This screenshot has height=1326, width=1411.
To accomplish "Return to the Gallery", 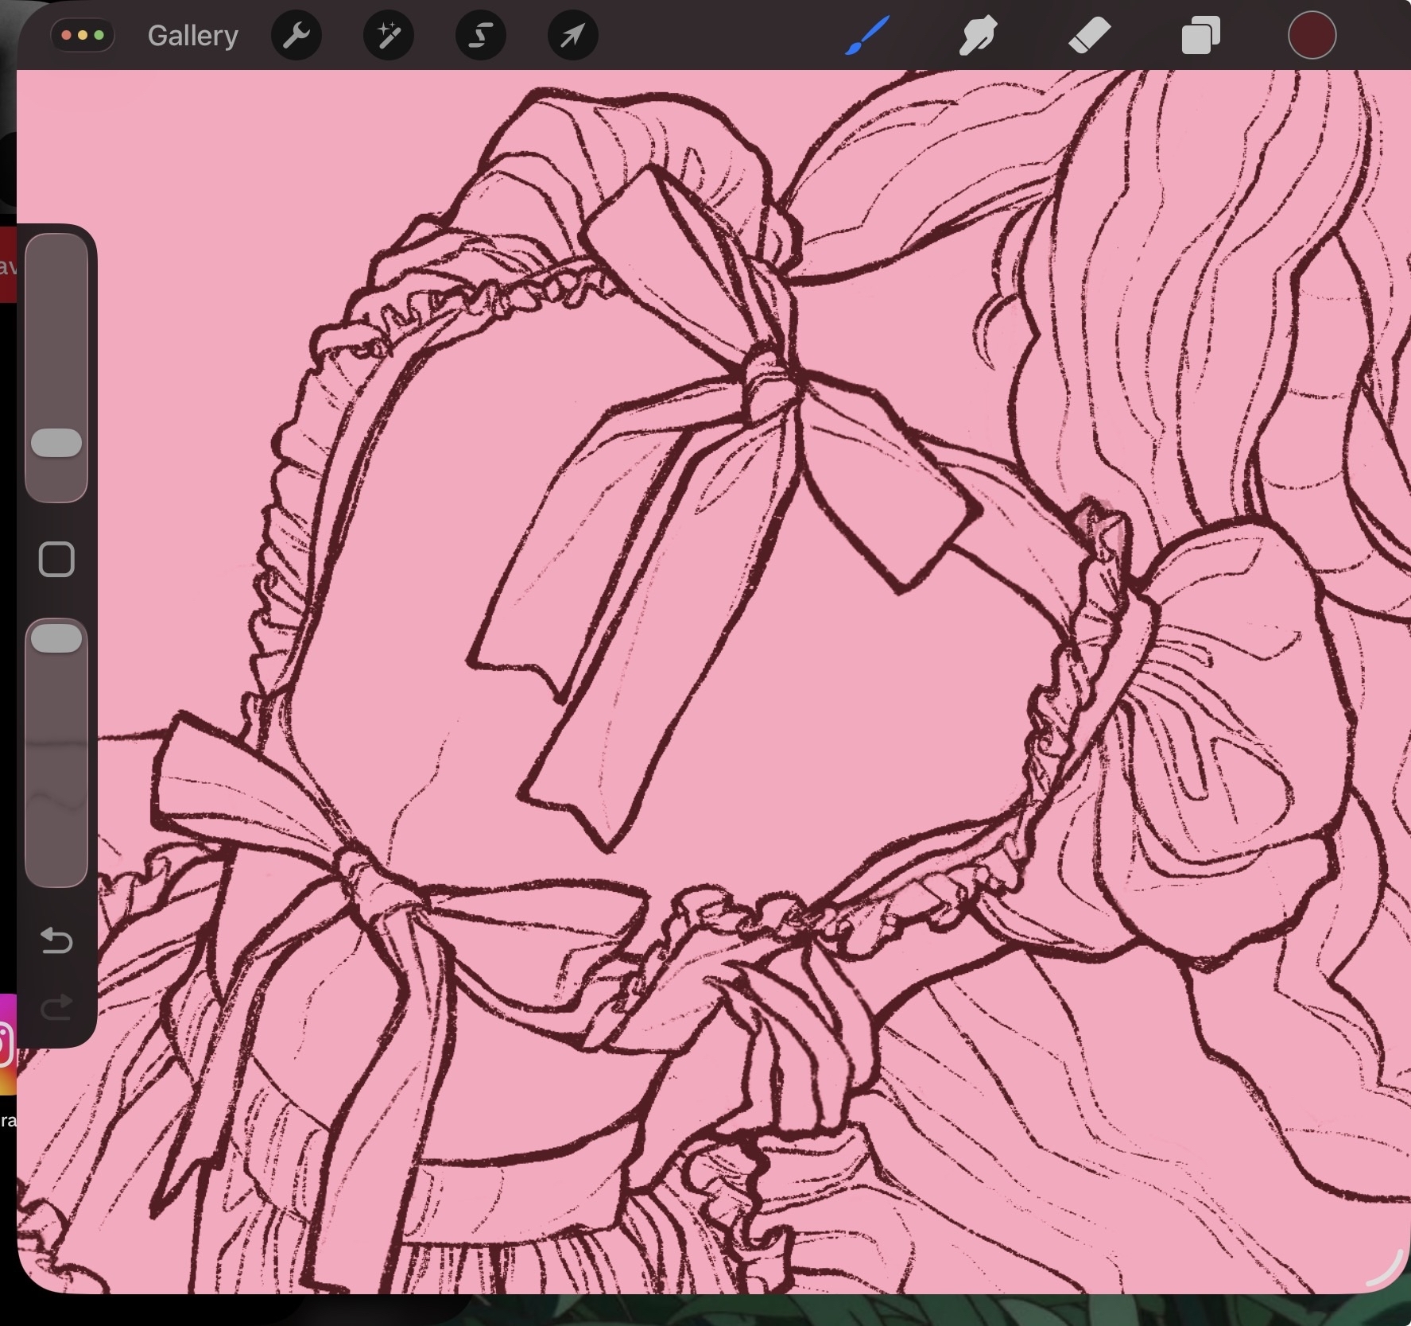I will pos(192,36).
